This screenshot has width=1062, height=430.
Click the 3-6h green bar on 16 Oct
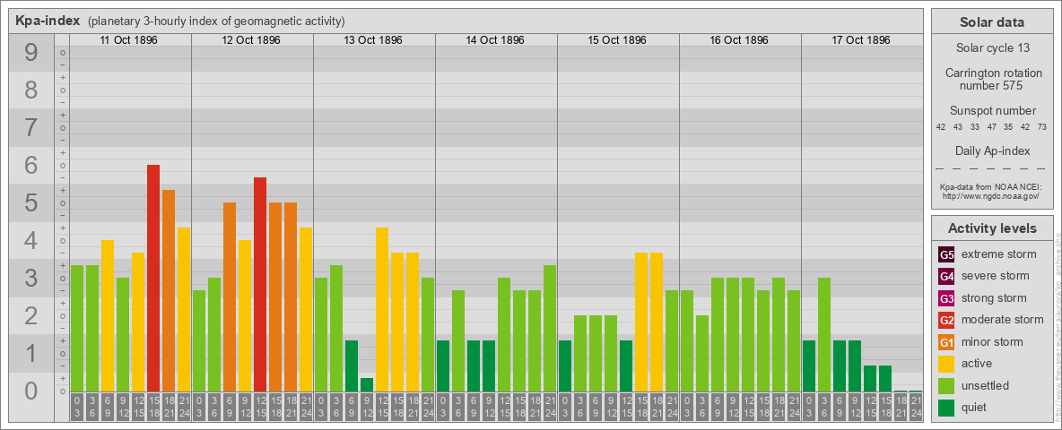pyautogui.click(x=701, y=354)
